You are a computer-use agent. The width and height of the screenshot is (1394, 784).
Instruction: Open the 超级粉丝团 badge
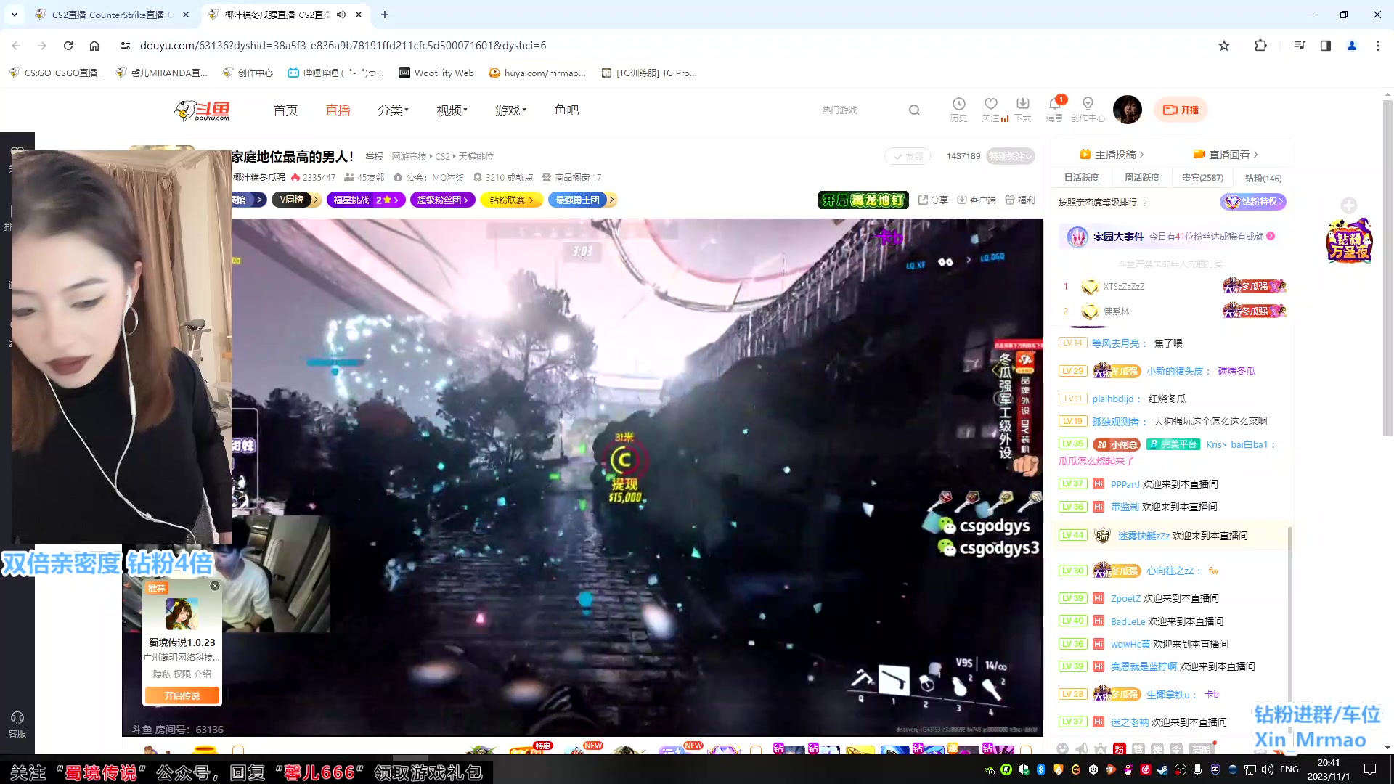pos(443,200)
